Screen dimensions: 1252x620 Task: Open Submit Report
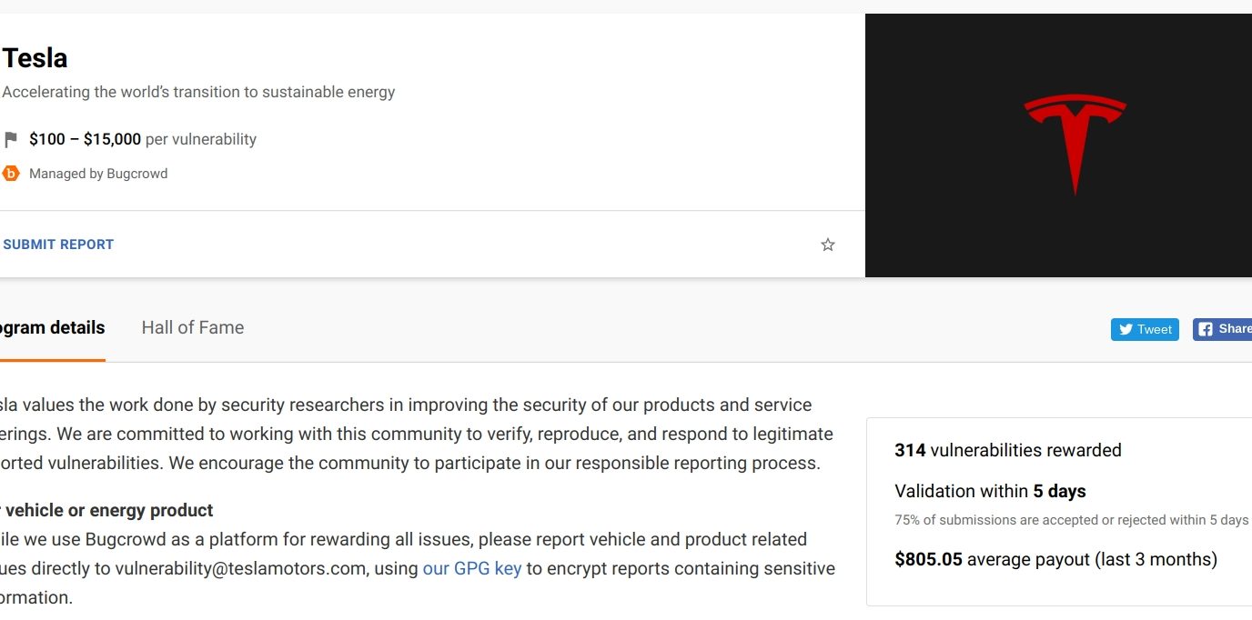(x=58, y=245)
